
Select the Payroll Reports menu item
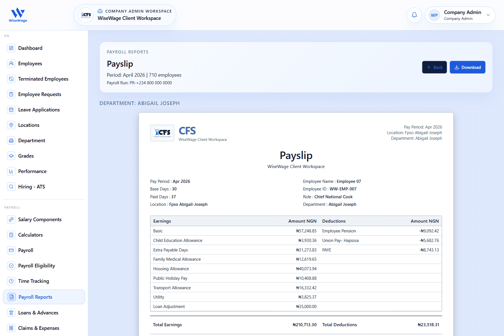pyautogui.click(x=44, y=297)
